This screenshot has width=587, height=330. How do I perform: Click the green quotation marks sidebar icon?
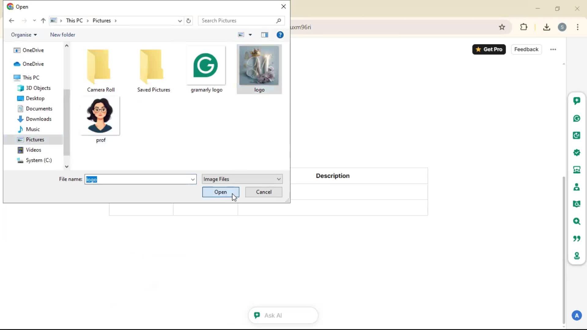point(577,238)
